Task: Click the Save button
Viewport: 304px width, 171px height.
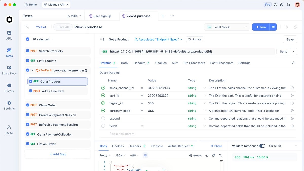Action: point(290,39)
